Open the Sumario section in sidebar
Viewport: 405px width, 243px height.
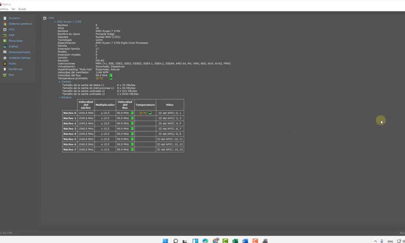pyautogui.click(x=14, y=18)
